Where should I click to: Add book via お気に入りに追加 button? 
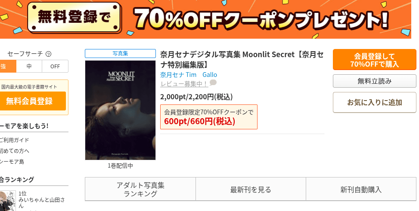374,102
